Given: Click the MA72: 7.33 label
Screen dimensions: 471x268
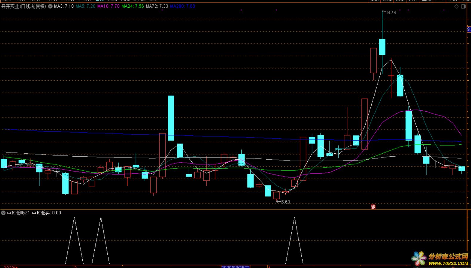Looking at the screenshot, I should pos(157,6).
